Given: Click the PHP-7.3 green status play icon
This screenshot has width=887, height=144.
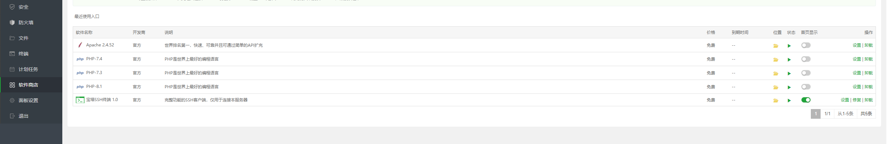Looking at the screenshot, I should point(789,73).
